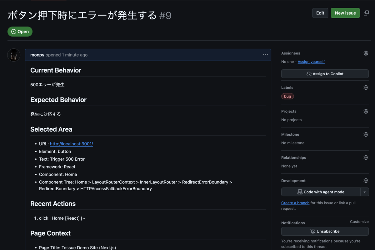Click the '発生に対応する' text

coord(46,114)
